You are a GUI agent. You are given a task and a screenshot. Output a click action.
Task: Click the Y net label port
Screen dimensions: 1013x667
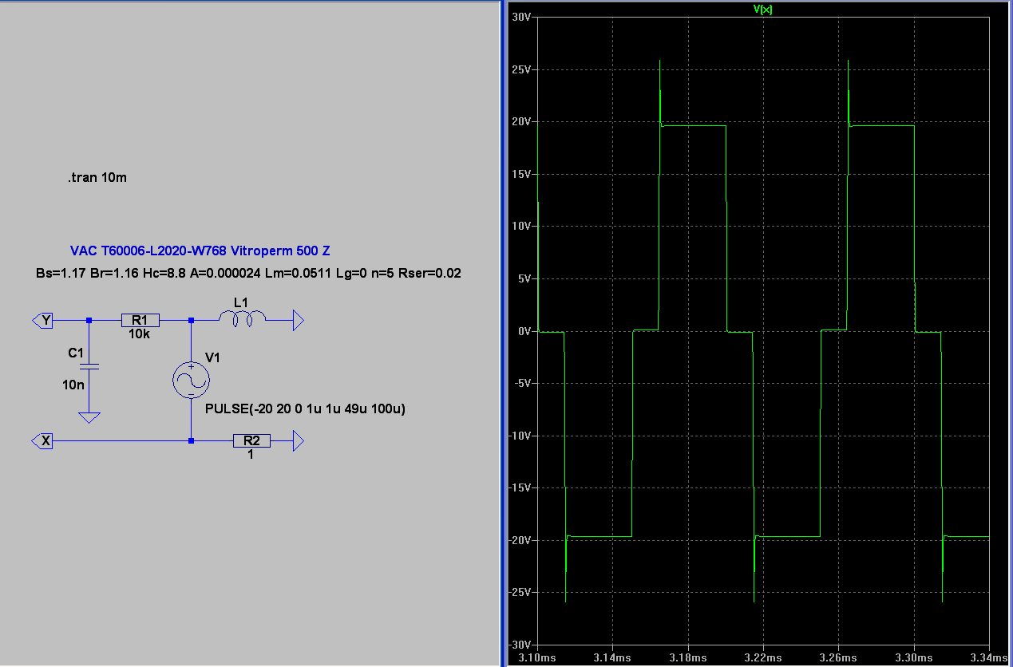coord(44,320)
